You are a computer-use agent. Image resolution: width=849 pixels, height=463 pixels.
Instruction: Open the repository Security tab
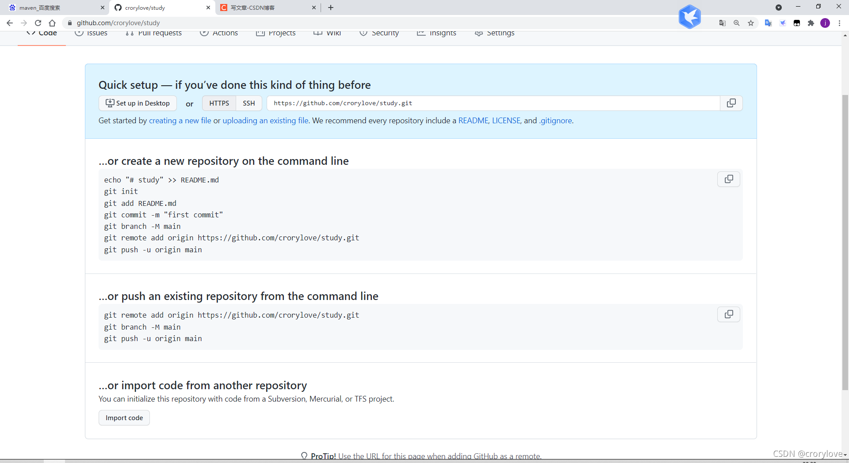click(x=379, y=34)
